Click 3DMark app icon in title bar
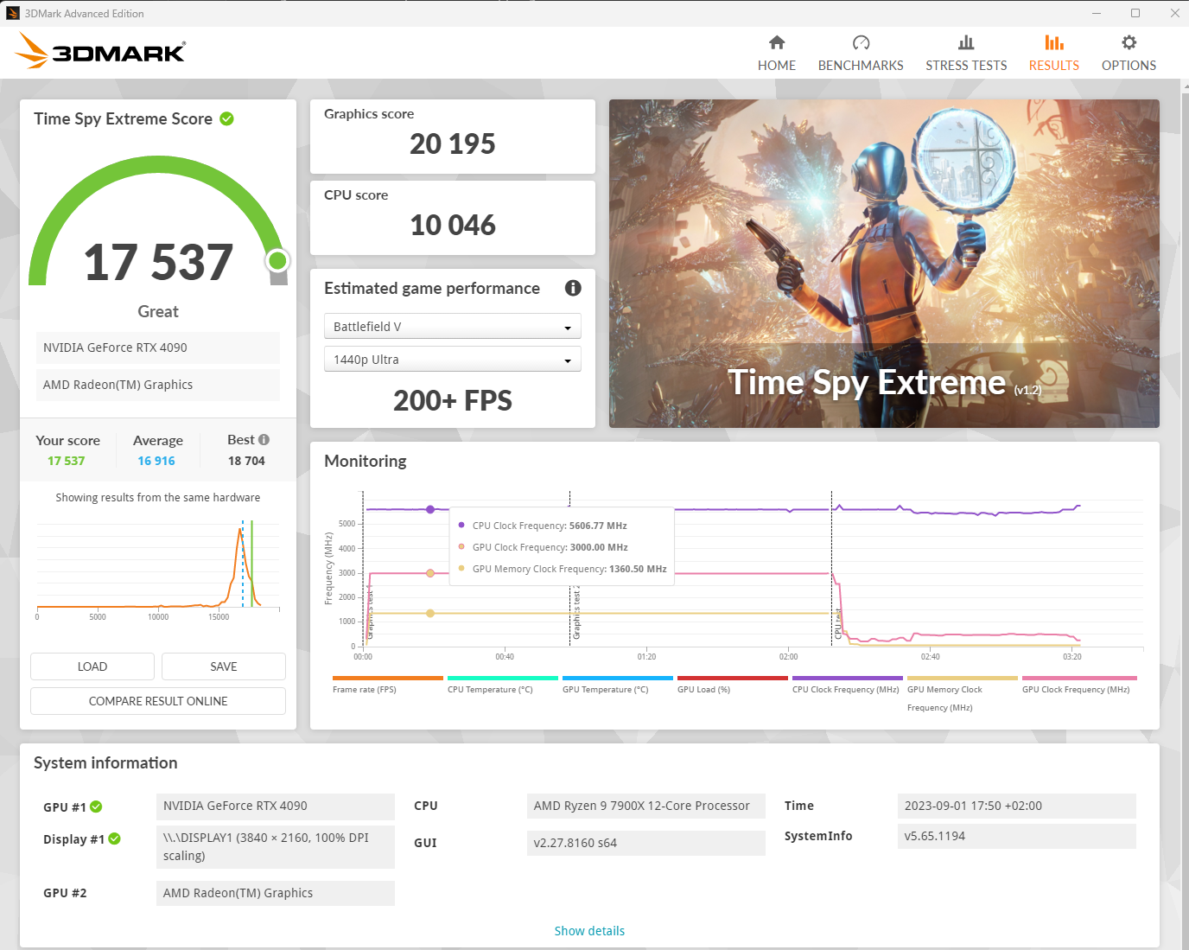Screen dimensions: 1189x950 coord(13,13)
